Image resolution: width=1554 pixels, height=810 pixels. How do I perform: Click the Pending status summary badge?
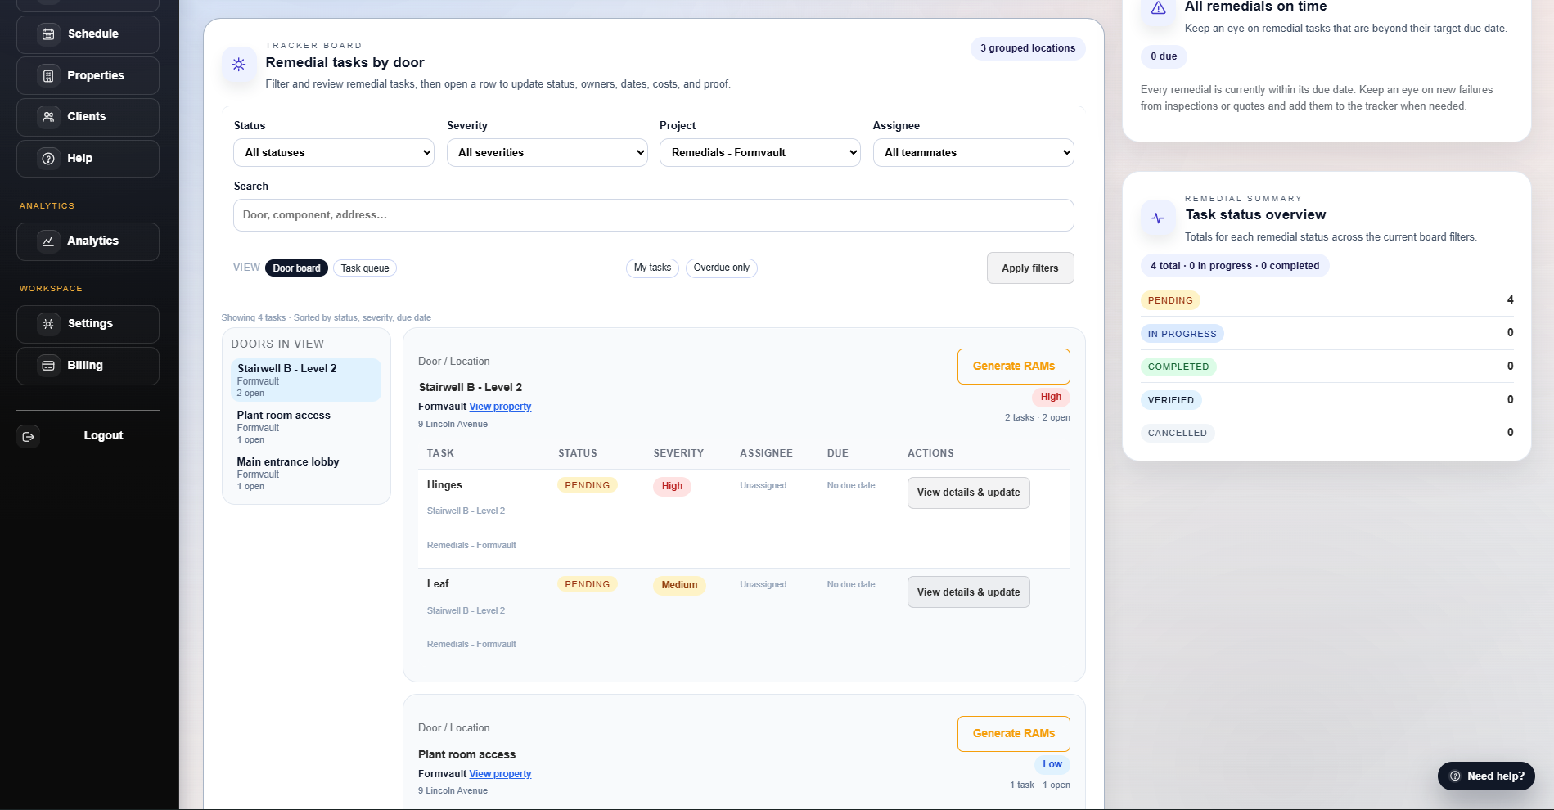tap(1169, 300)
